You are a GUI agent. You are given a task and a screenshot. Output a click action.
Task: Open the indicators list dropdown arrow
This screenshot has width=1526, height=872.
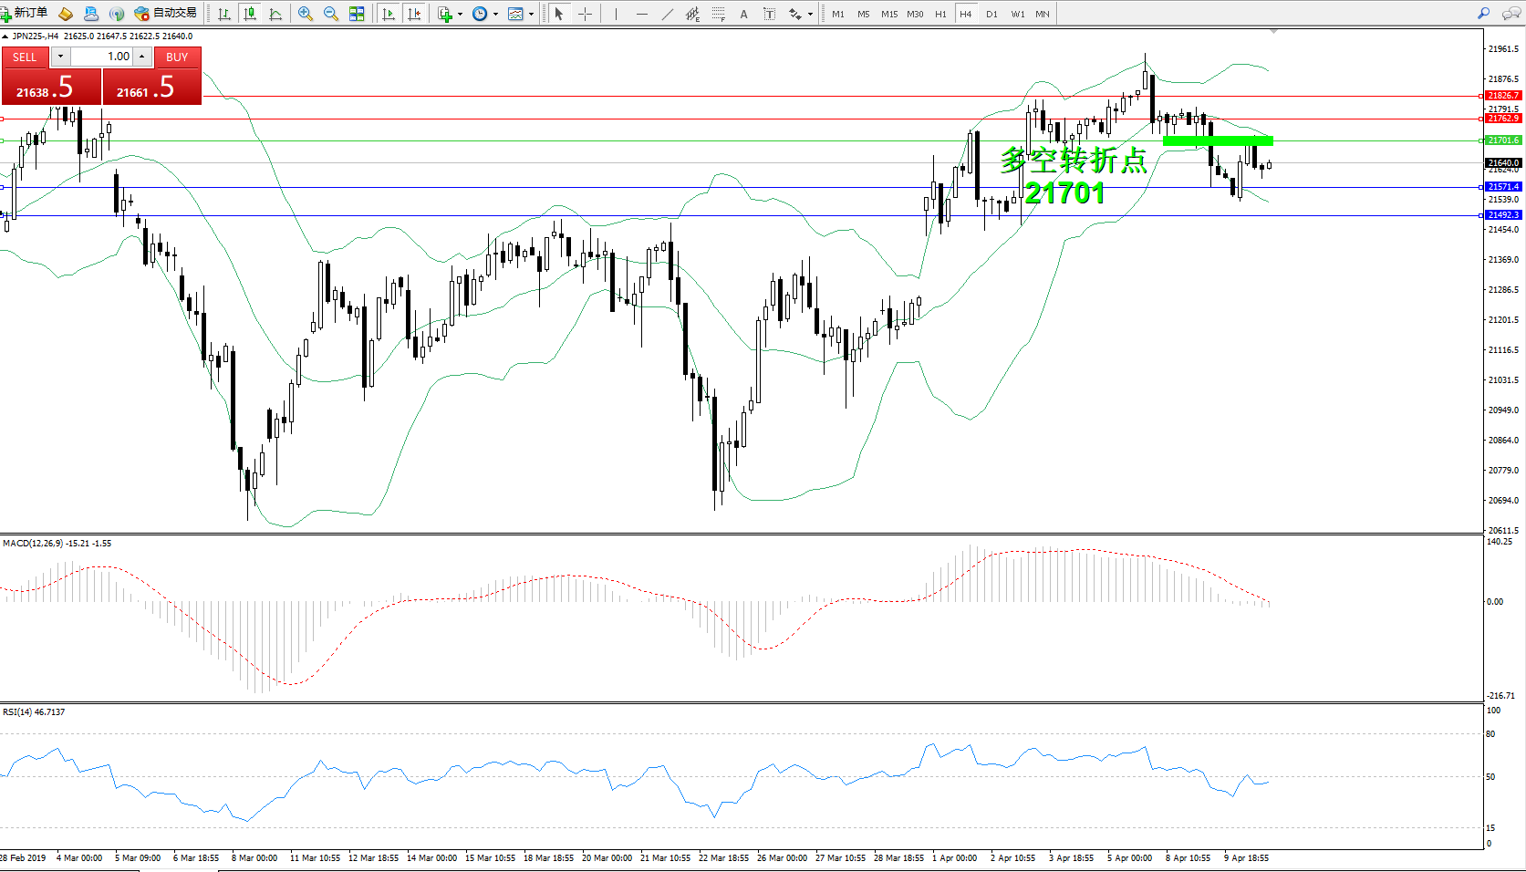point(460,14)
